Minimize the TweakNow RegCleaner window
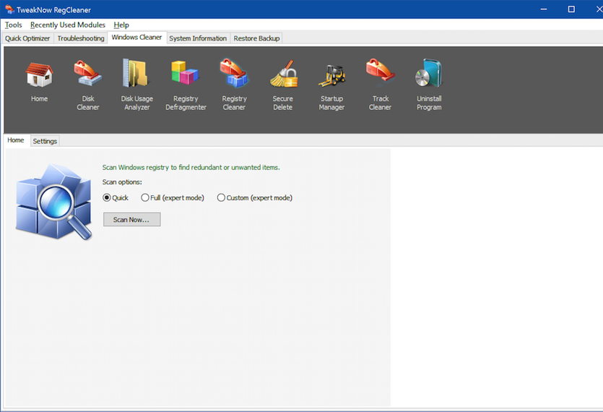603x412 pixels. [543, 9]
